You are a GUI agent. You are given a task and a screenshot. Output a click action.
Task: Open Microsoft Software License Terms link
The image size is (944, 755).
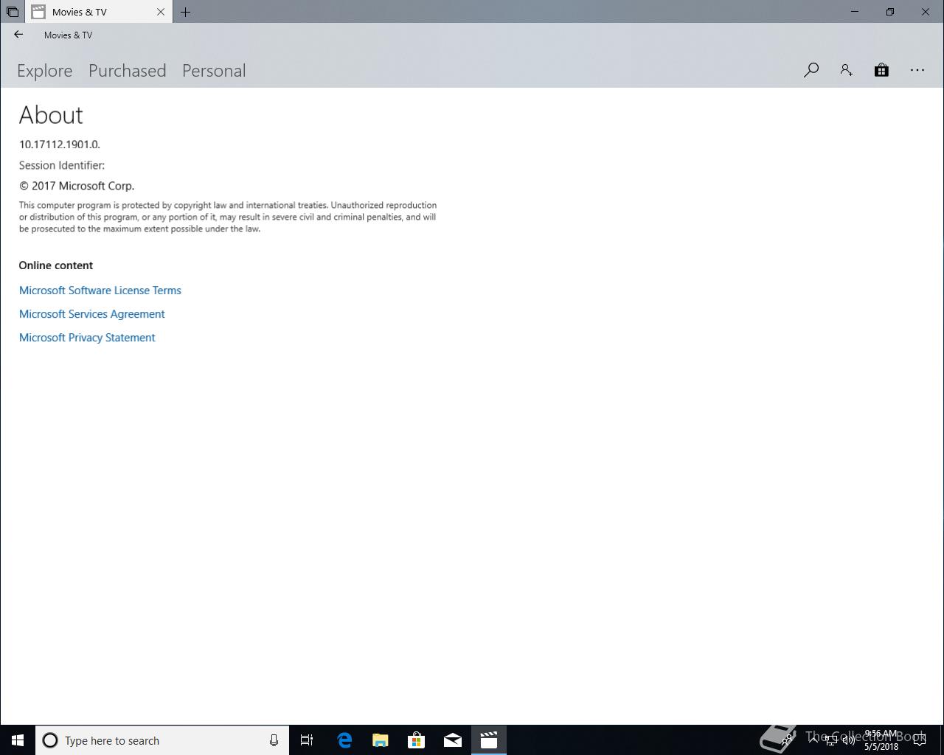[x=100, y=290]
